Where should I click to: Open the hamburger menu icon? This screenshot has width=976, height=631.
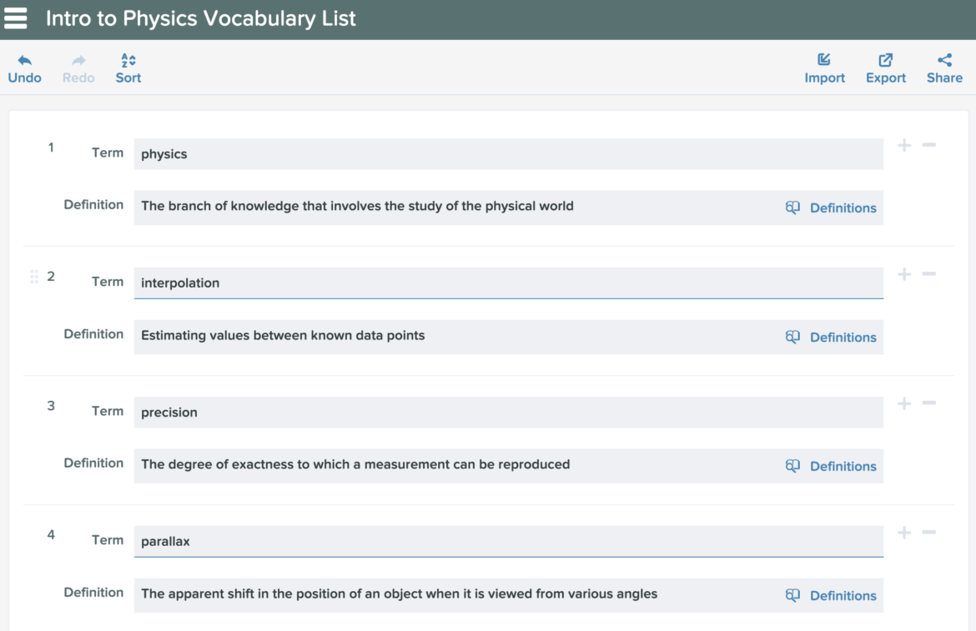click(x=16, y=18)
